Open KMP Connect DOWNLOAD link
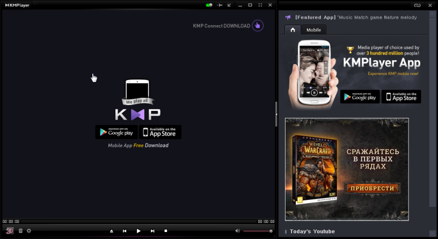Screen dimensions: 438x239 tap(222, 26)
